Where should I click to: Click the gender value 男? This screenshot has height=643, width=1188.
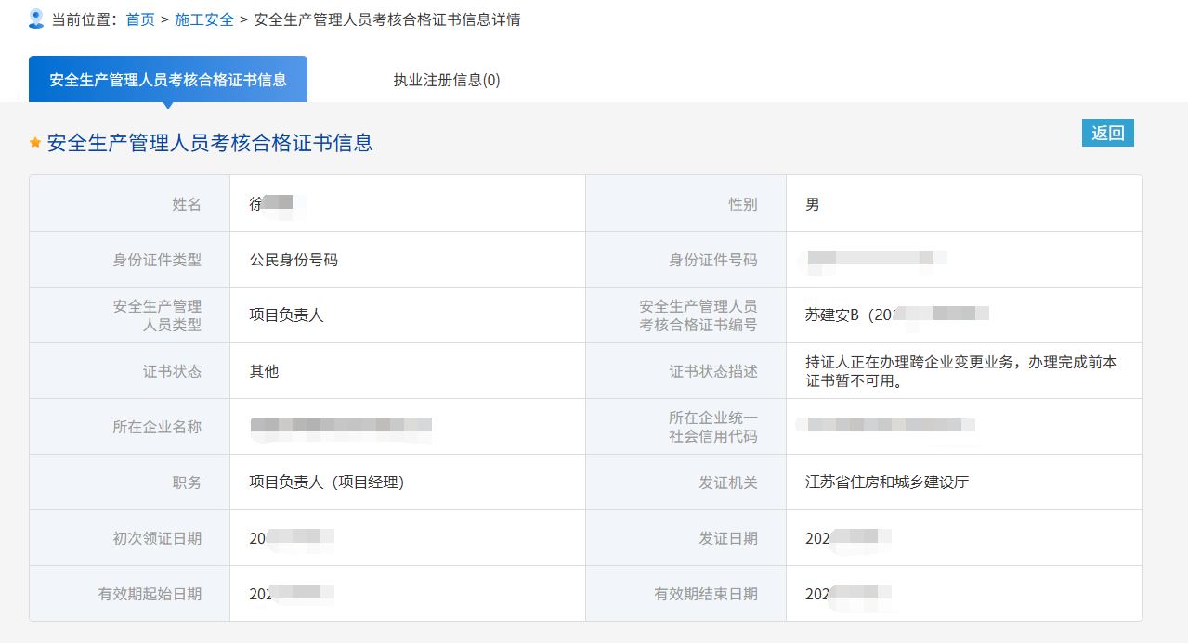(813, 204)
